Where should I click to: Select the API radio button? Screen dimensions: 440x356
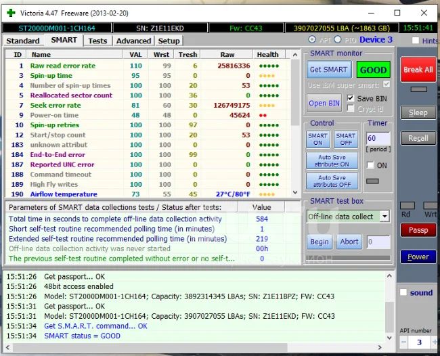(312, 39)
